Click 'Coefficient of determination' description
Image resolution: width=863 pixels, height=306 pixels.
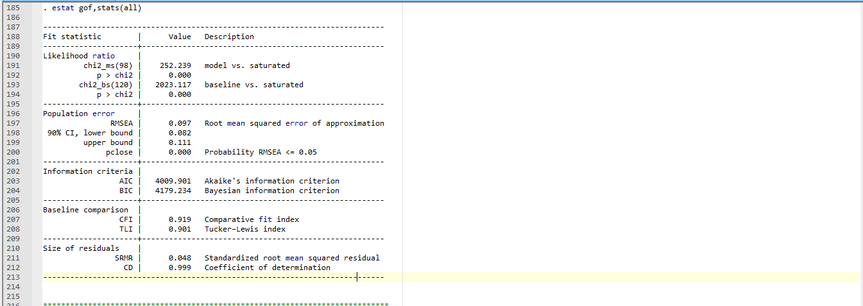coord(267,268)
